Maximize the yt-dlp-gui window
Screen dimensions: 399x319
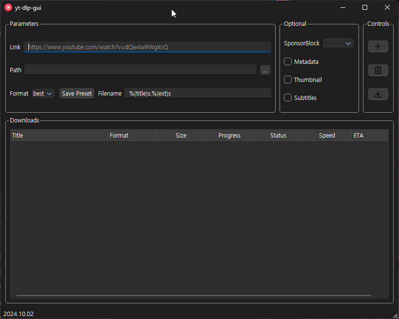tap(365, 7)
